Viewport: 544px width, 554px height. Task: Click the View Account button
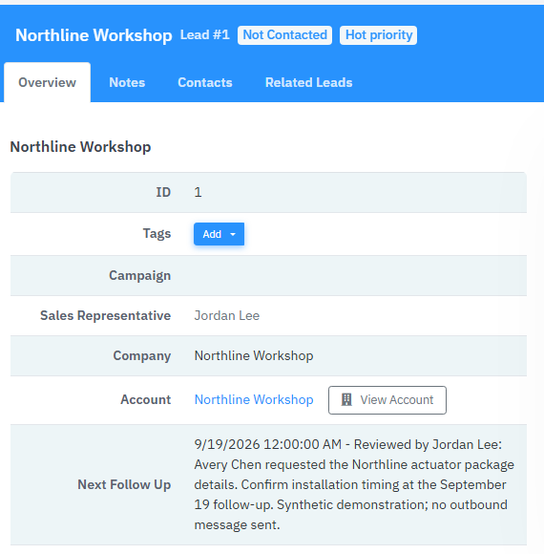click(387, 400)
